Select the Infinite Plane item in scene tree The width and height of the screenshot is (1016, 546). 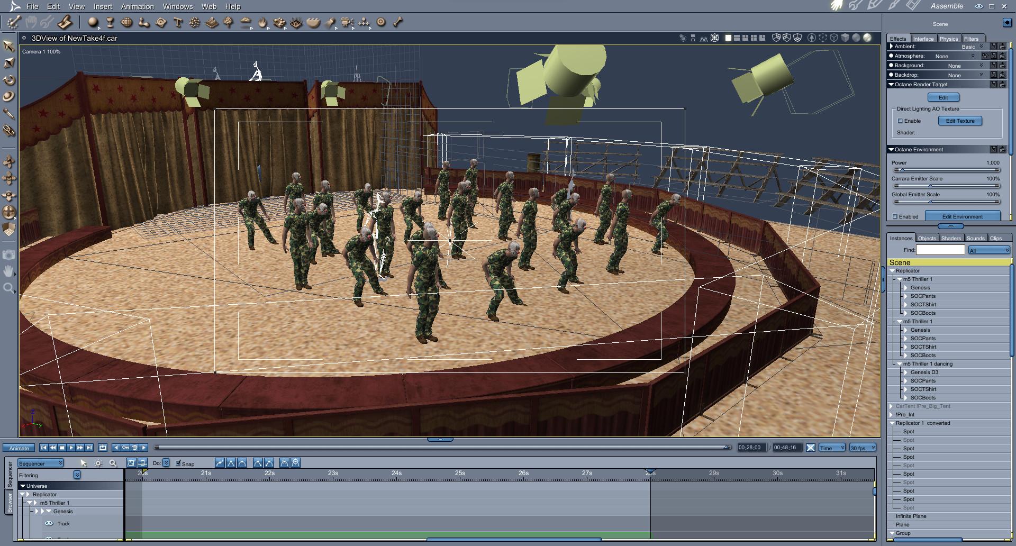point(911,516)
